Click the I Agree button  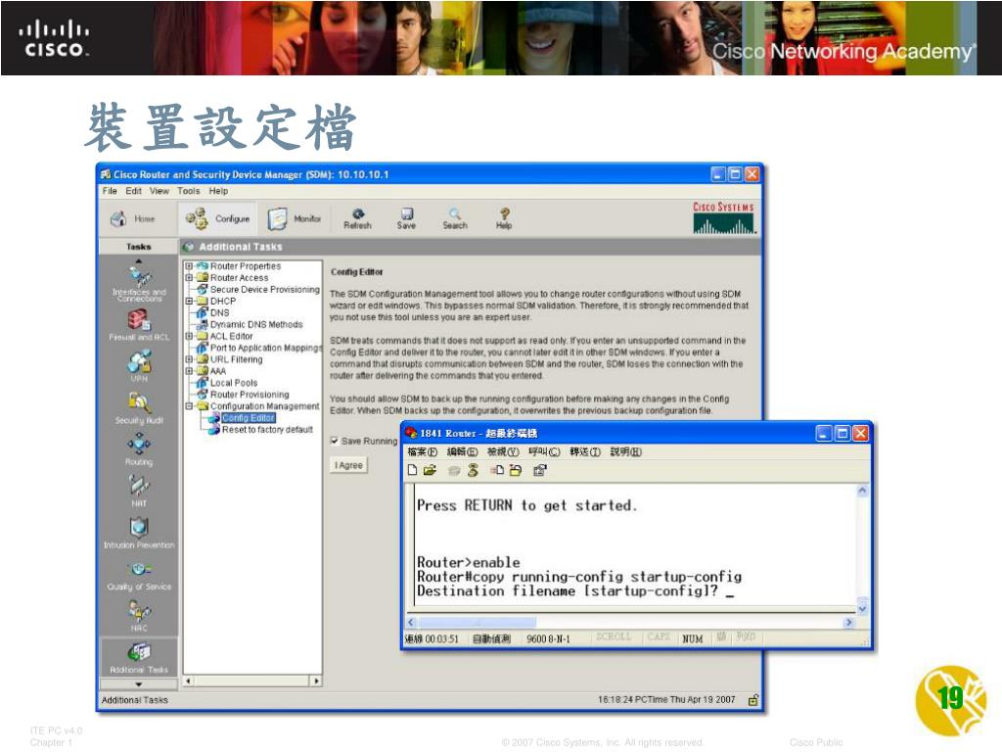point(349,465)
